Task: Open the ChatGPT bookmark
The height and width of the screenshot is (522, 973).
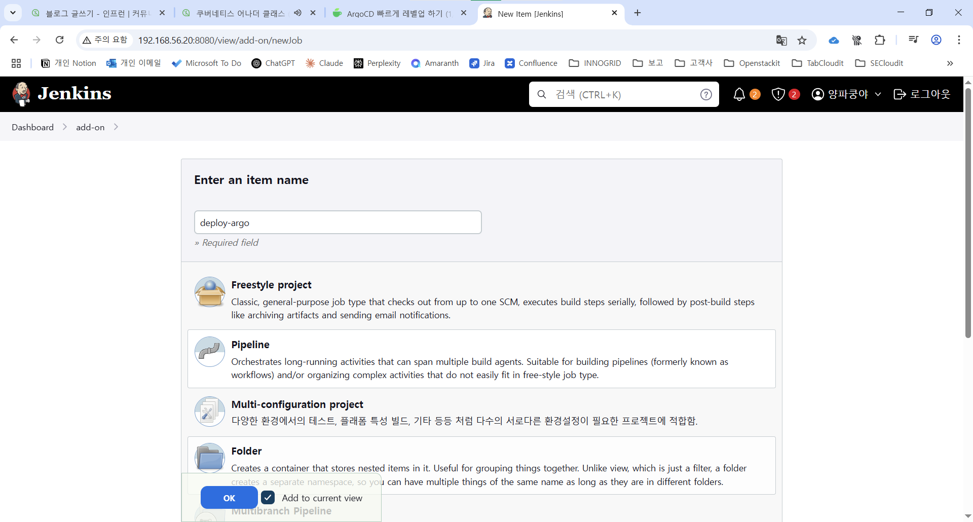Action: click(x=273, y=63)
